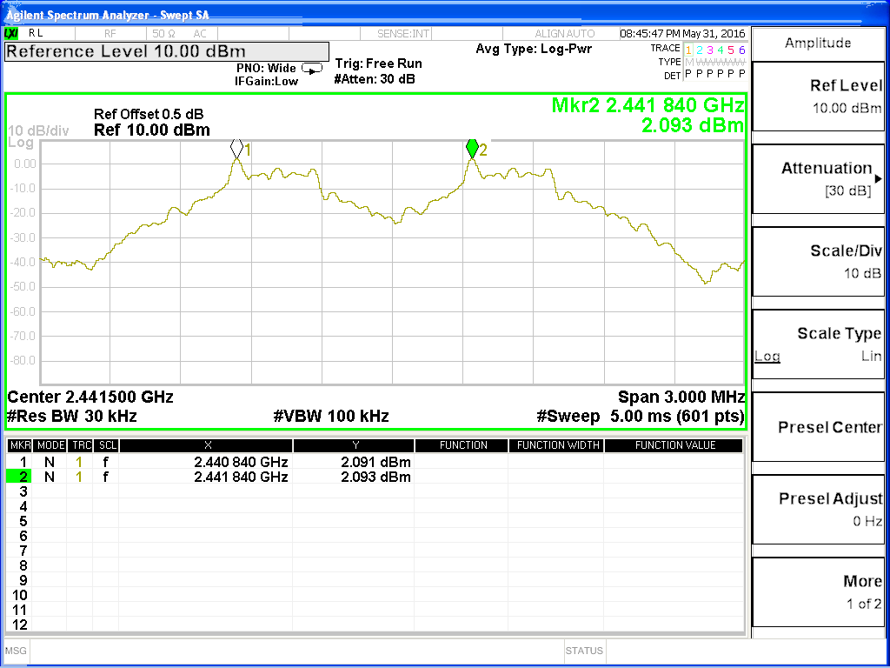Select trace number 6 in trace indicator

[741, 50]
